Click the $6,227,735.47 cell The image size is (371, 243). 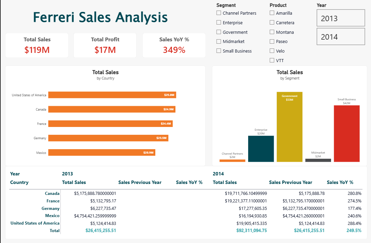(x=103, y=209)
